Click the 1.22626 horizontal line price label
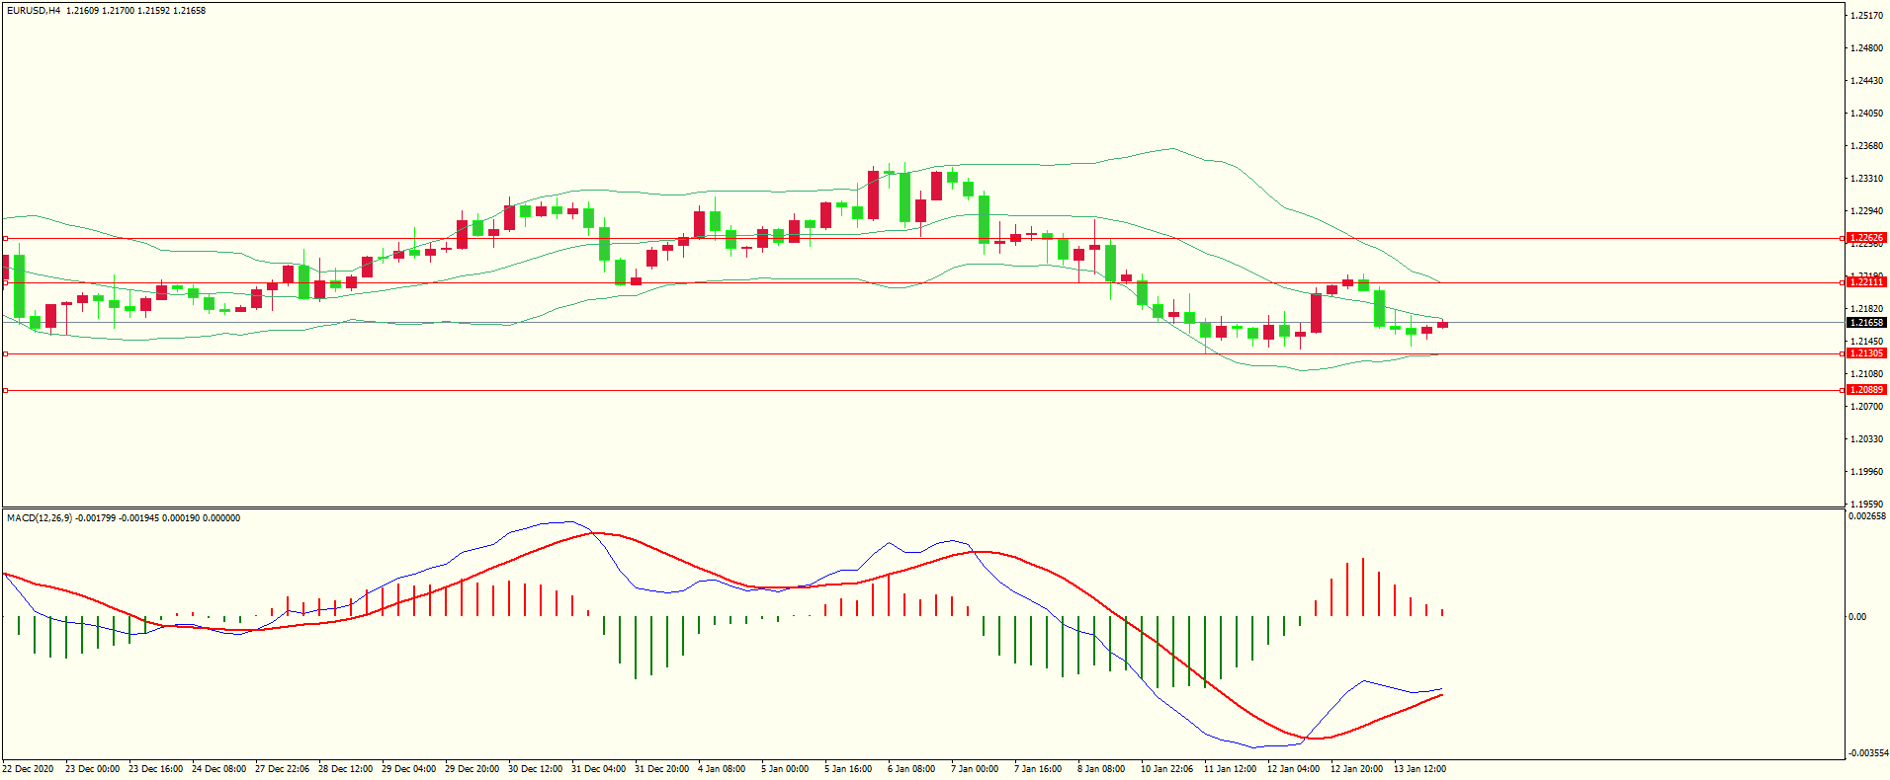This screenshot has height=780, width=1890. pos(1866,238)
